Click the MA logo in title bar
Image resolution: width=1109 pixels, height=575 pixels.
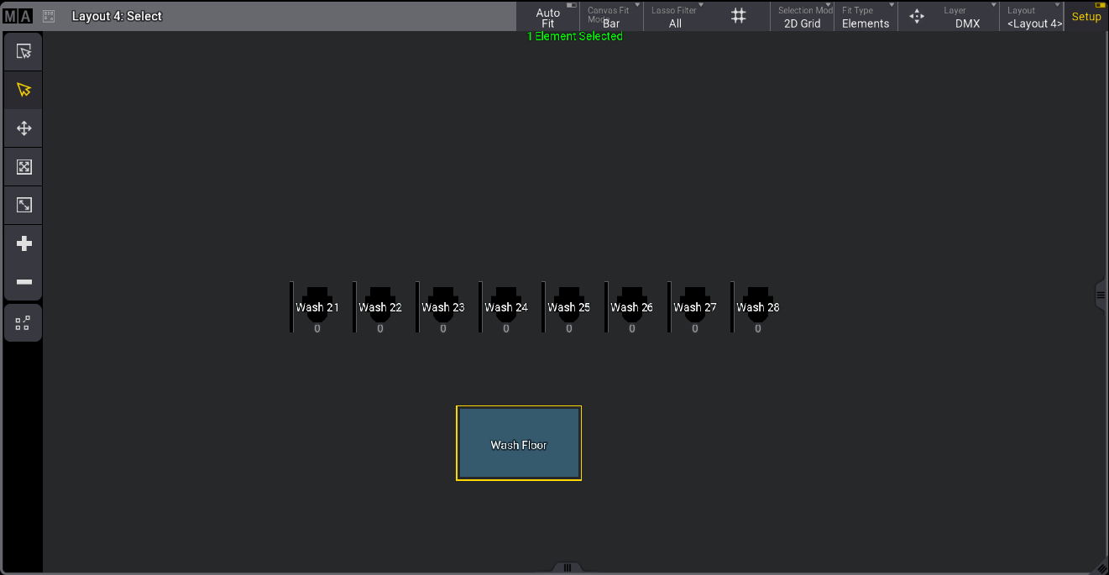point(18,16)
